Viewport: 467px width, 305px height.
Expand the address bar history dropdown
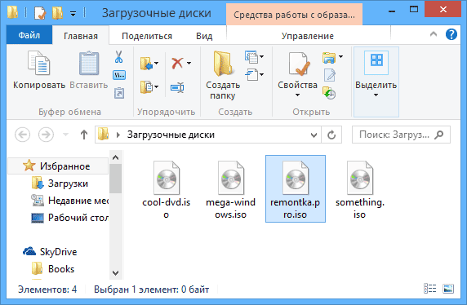pyautogui.click(x=314, y=135)
